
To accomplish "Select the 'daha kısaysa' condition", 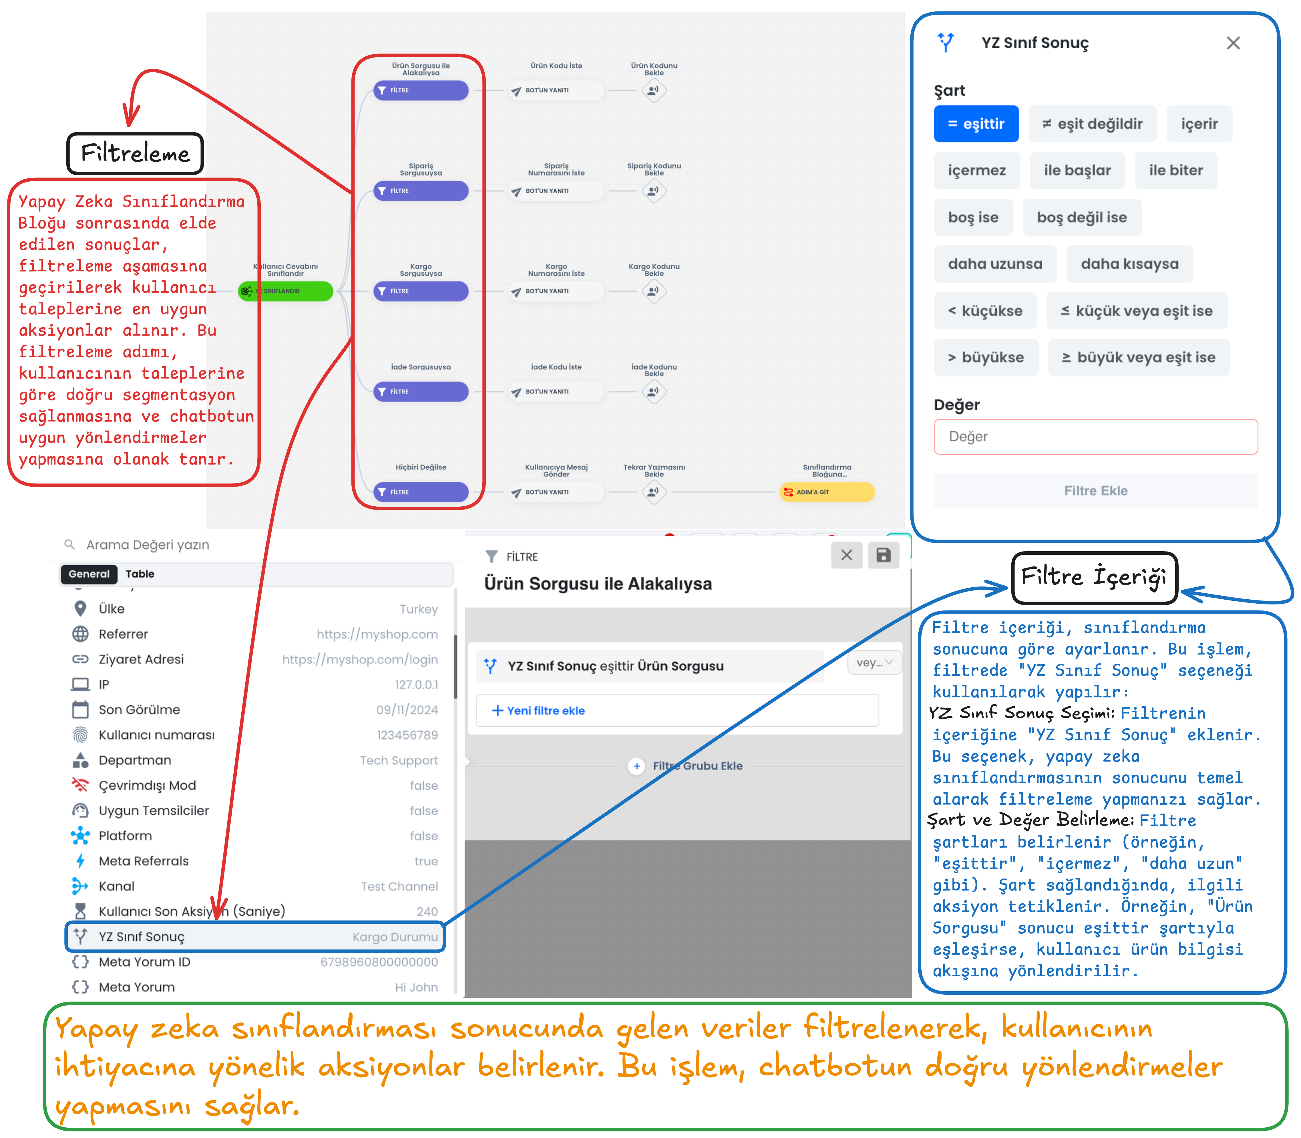I will click(x=1129, y=263).
